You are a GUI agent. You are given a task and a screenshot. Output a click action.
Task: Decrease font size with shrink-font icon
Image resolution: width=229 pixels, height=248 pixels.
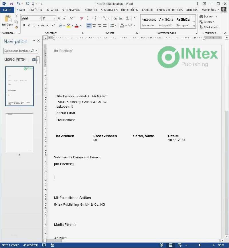(64, 18)
